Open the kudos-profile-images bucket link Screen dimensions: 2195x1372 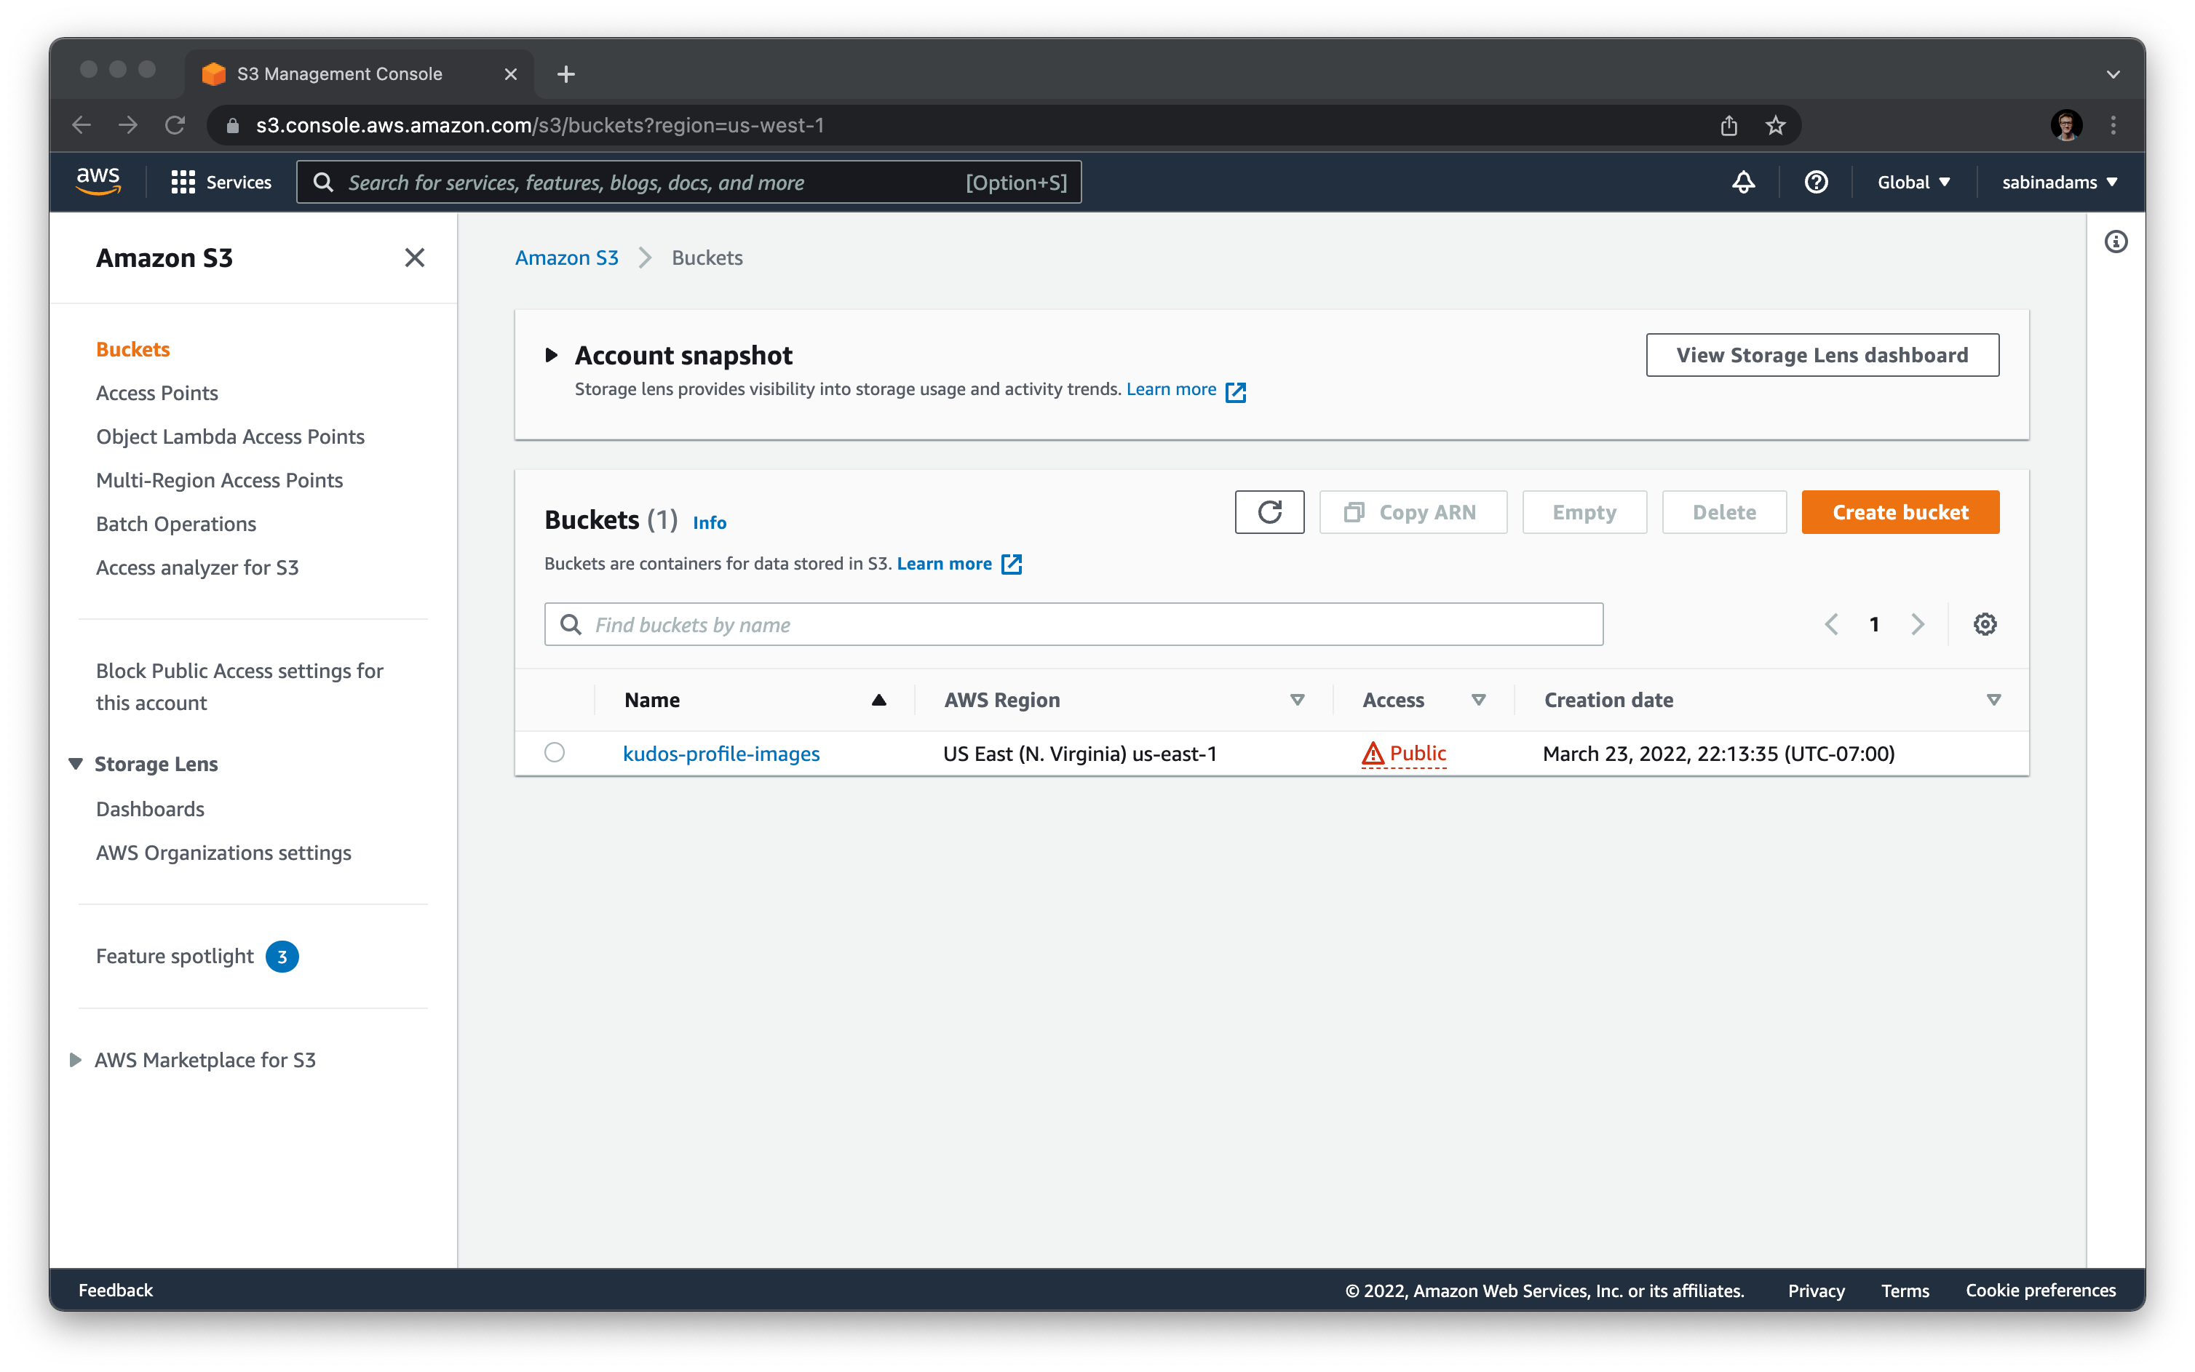[721, 753]
